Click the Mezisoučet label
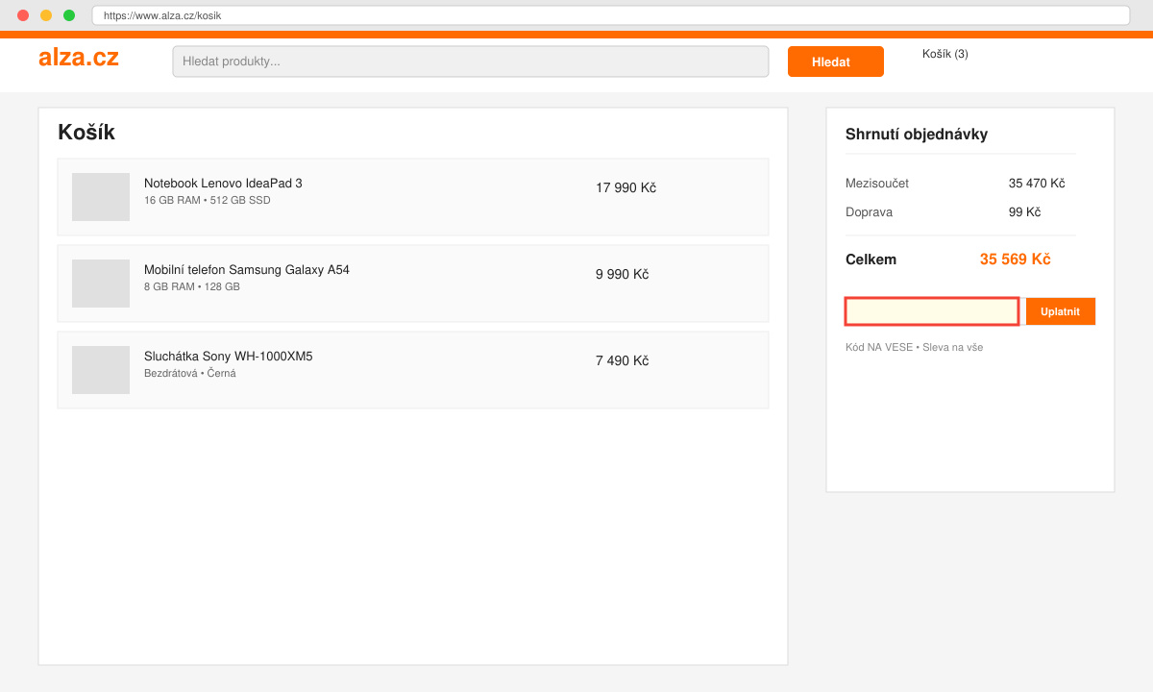 [877, 183]
